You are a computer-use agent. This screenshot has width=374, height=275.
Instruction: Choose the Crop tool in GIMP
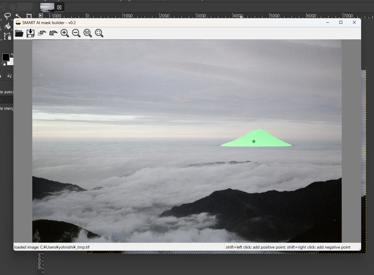pyautogui.click(x=28, y=16)
